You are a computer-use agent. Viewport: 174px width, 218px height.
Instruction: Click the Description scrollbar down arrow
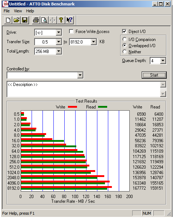(x=163, y=94)
